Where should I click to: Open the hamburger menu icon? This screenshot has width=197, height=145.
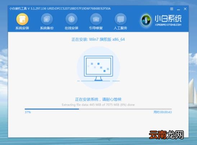(x=171, y=9)
